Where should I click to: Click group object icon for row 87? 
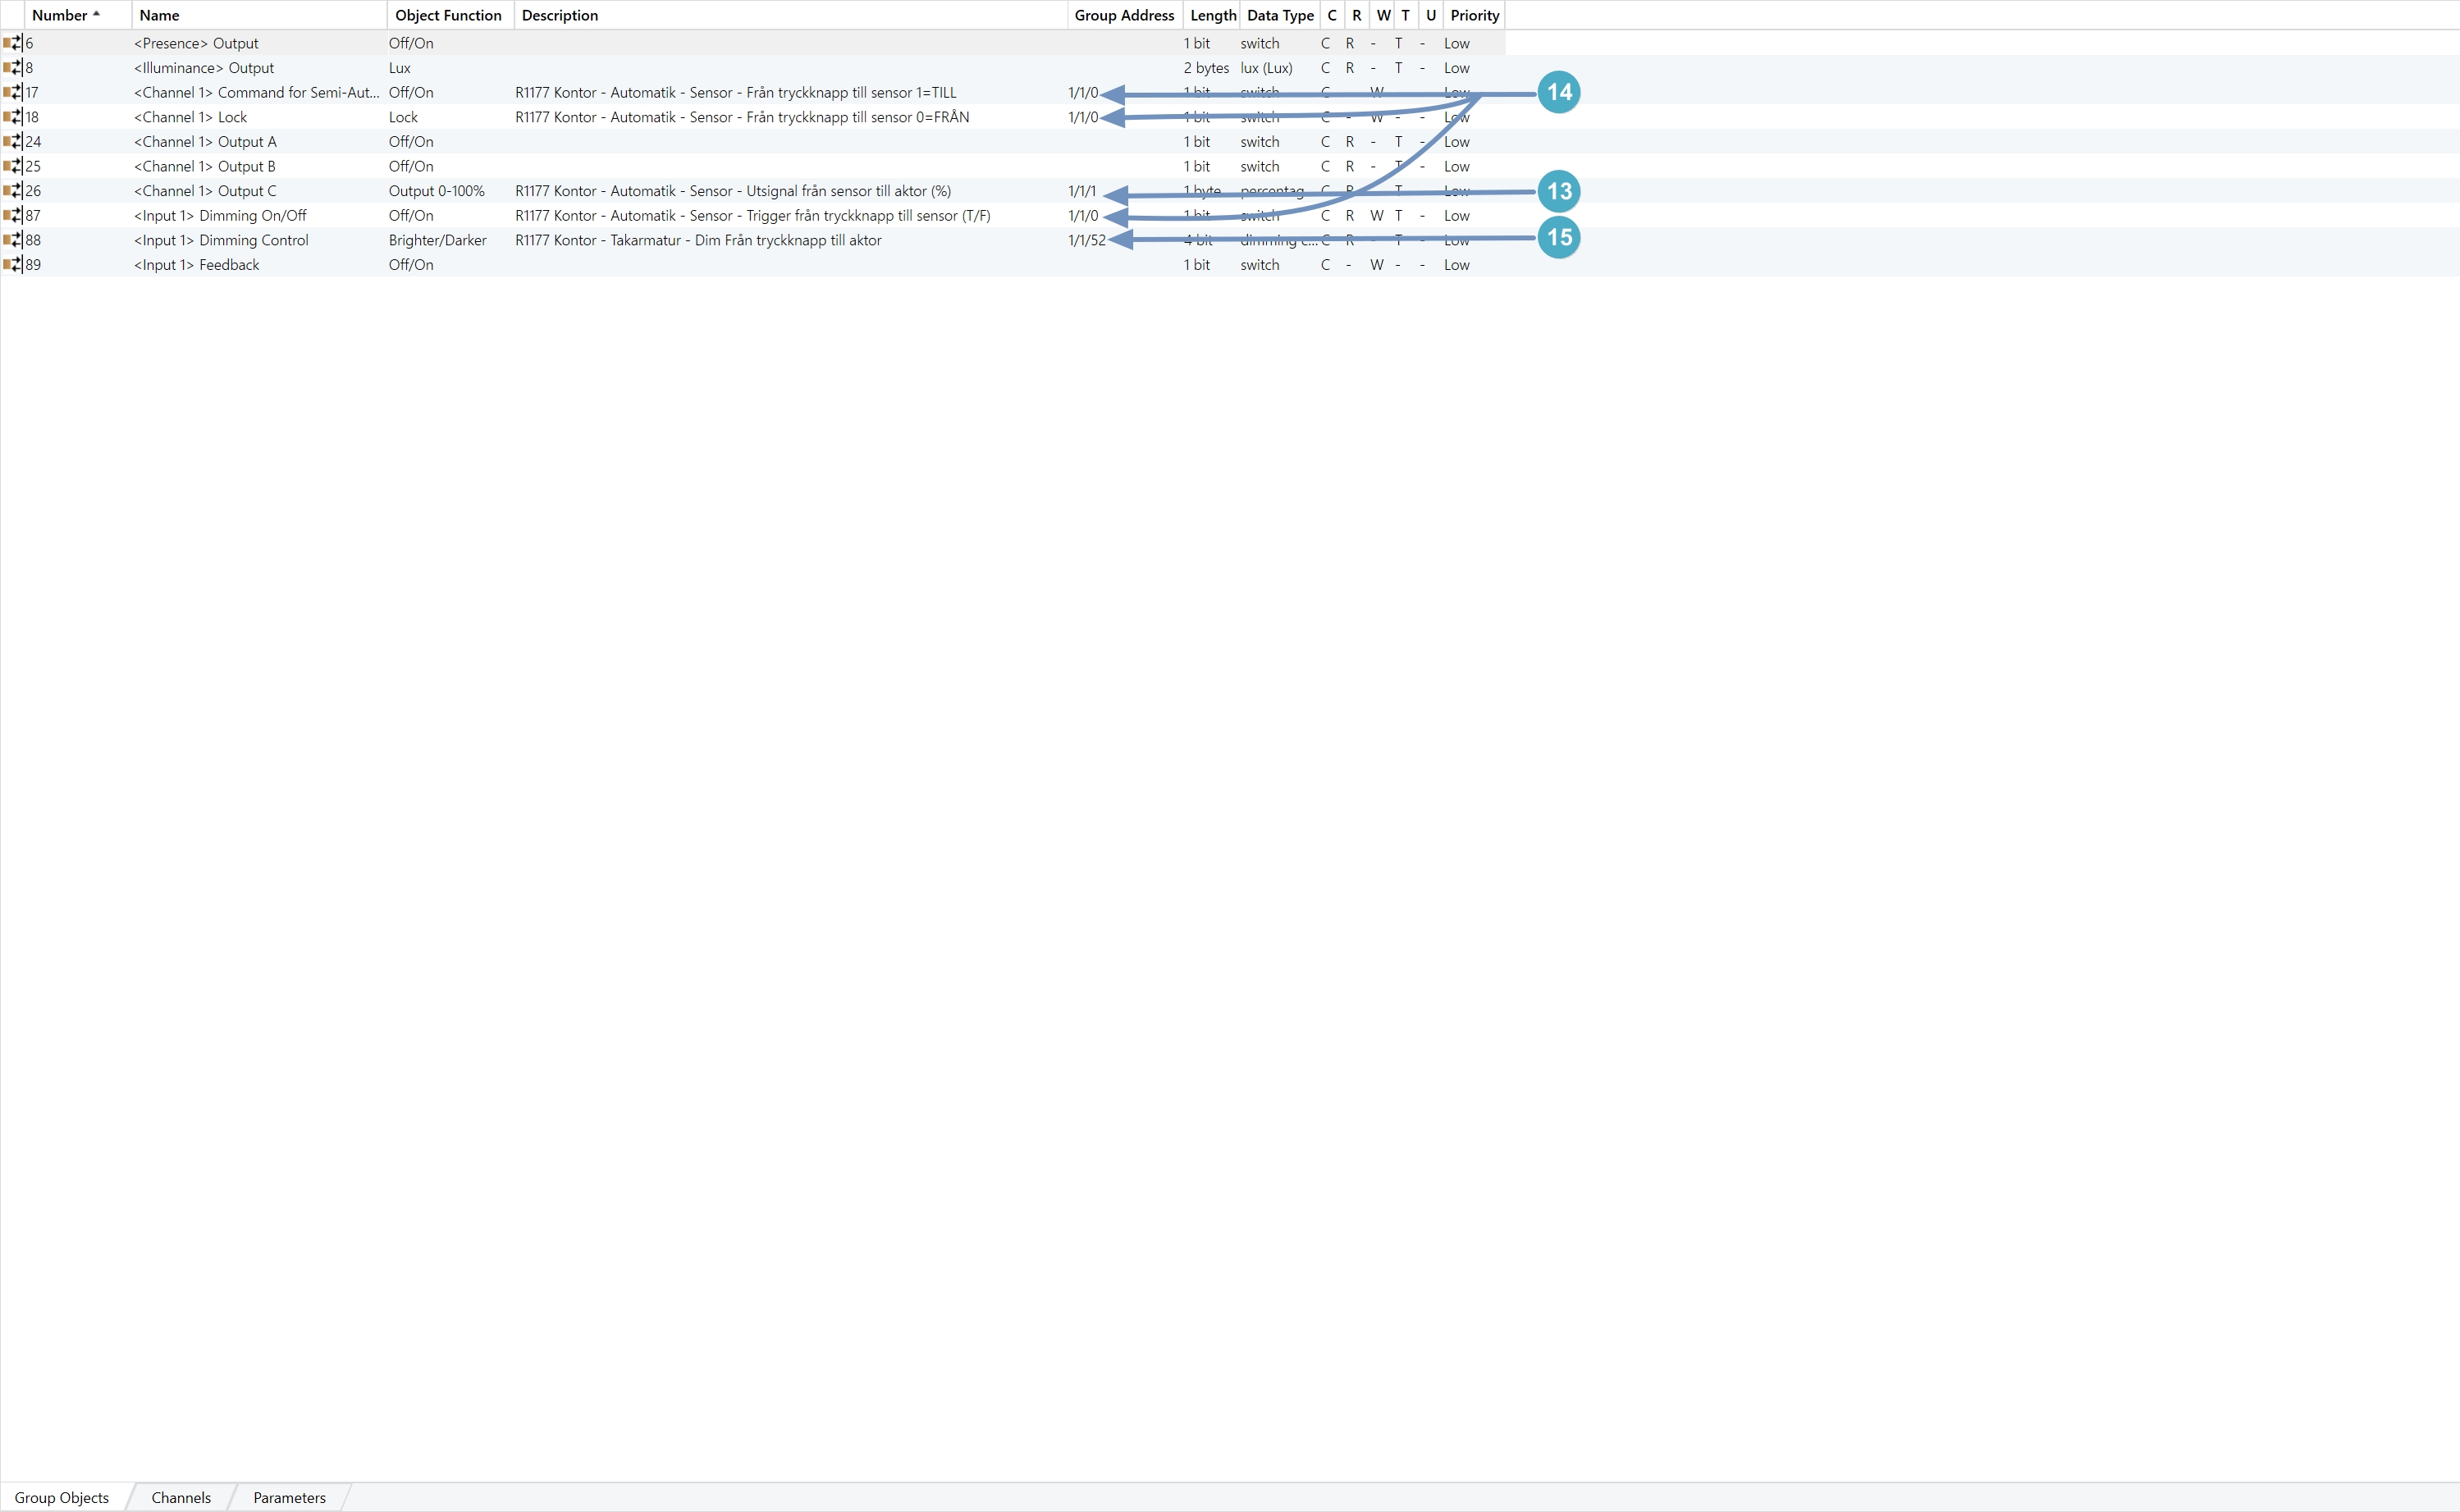pyautogui.click(x=12, y=215)
